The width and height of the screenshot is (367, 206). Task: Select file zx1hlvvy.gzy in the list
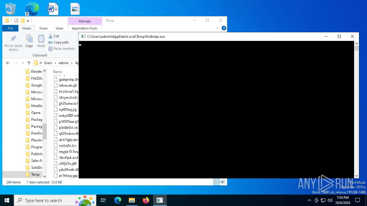click(x=68, y=176)
